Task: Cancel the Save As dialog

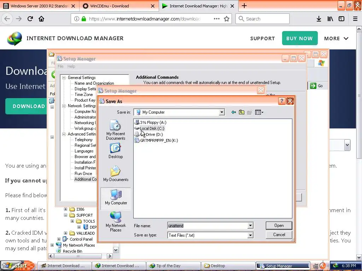Action: (279, 235)
